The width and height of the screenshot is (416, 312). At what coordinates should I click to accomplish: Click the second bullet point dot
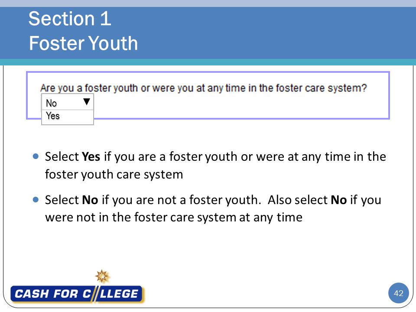(36, 199)
